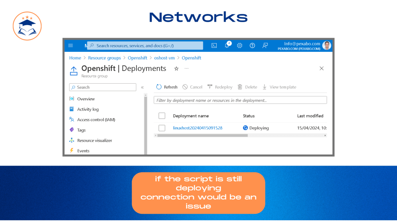Click the top portal search box
The height and width of the screenshot is (223, 397).
tap(145, 46)
